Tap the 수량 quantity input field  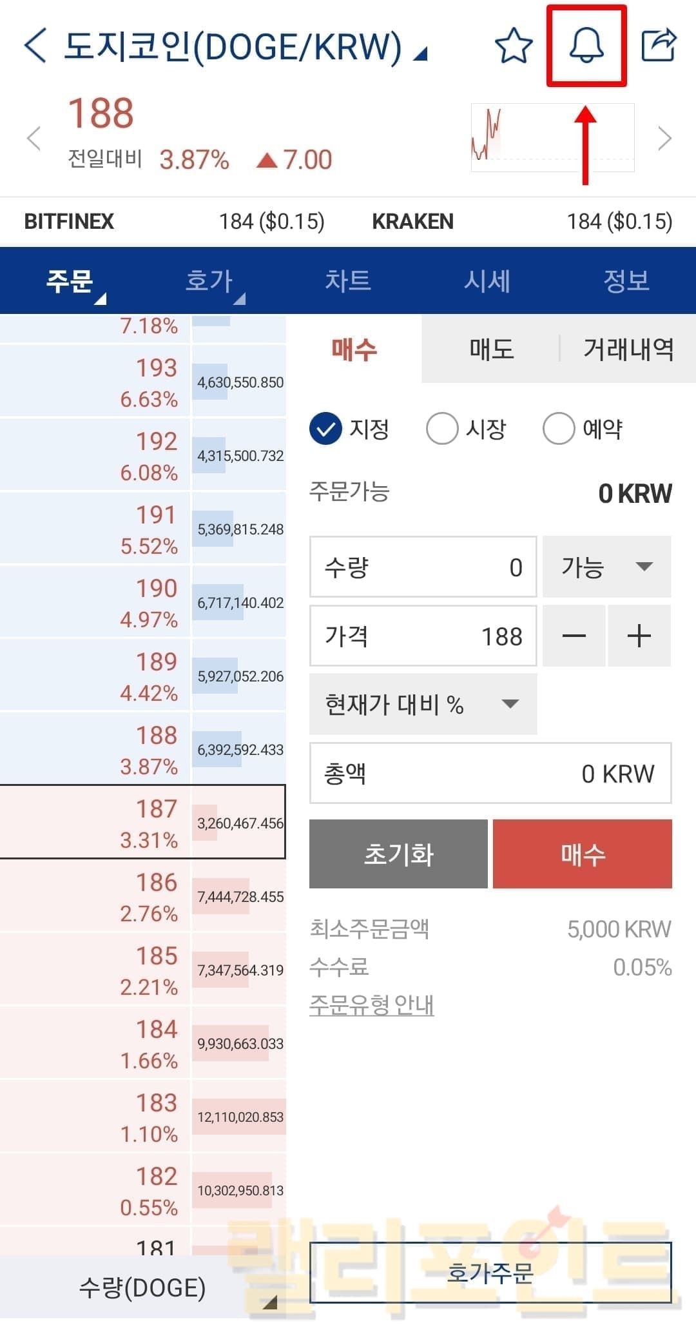[423, 567]
